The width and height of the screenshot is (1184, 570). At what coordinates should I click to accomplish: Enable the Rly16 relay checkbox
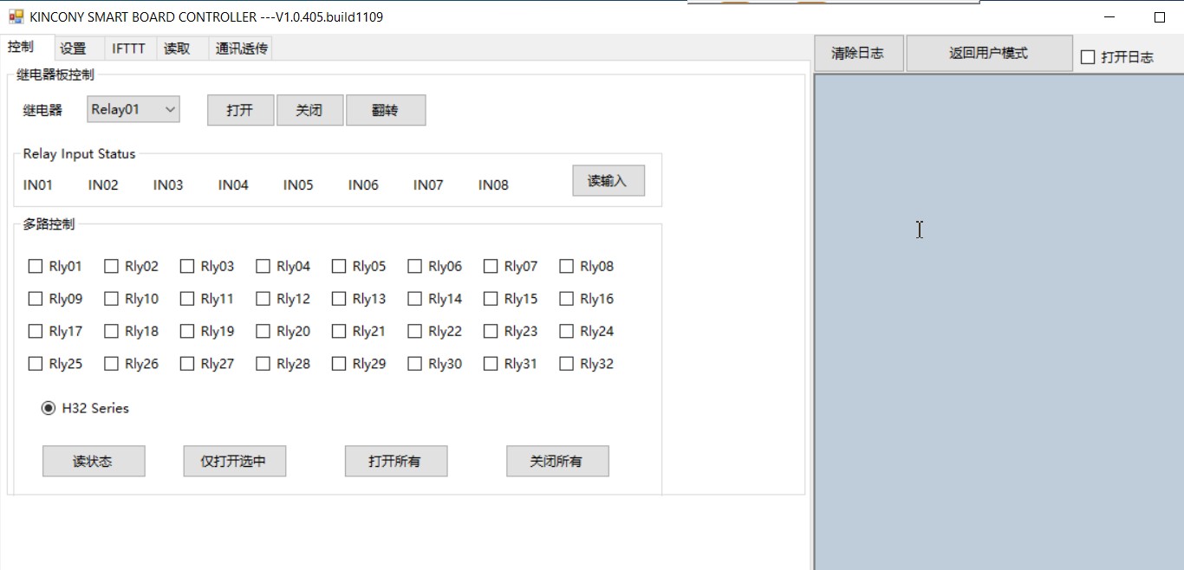[567, 299]
